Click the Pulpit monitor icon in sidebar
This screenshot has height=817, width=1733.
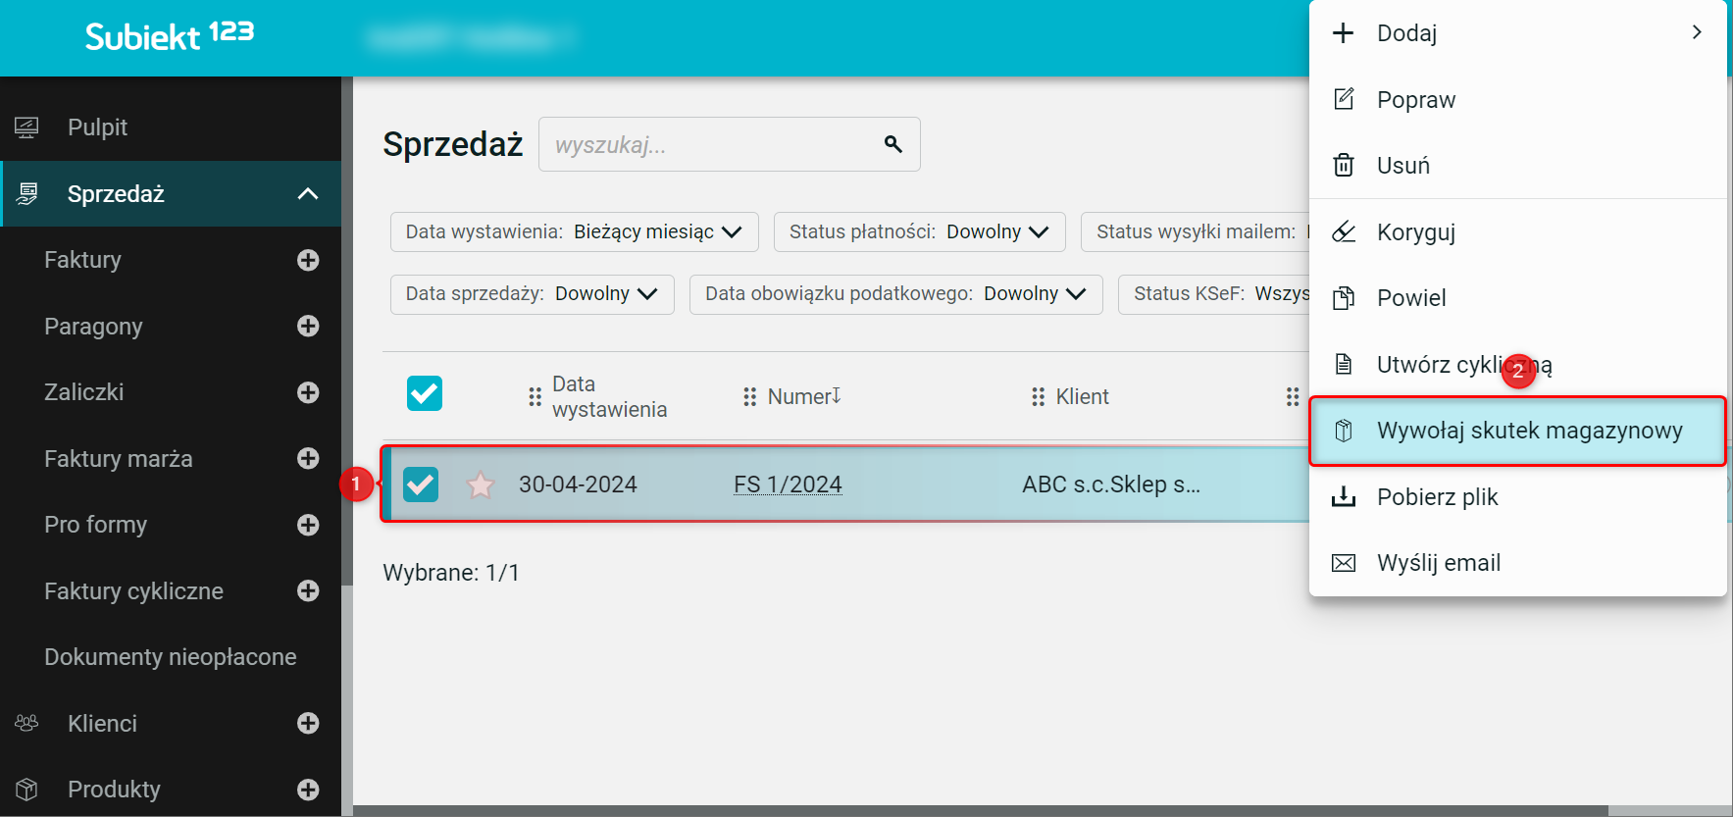coord(26,128)
